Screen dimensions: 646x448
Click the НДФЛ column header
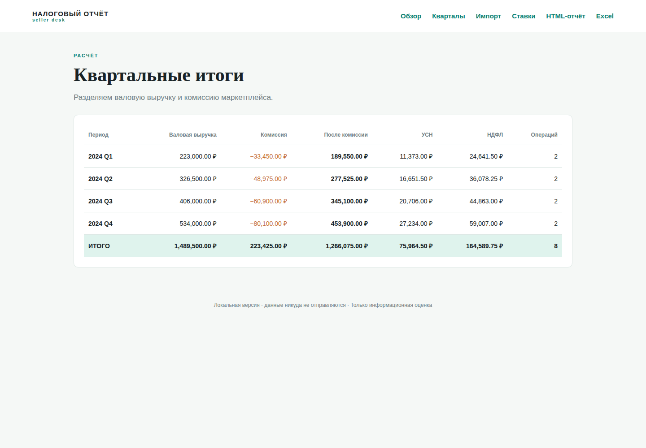tap(495, 135)
